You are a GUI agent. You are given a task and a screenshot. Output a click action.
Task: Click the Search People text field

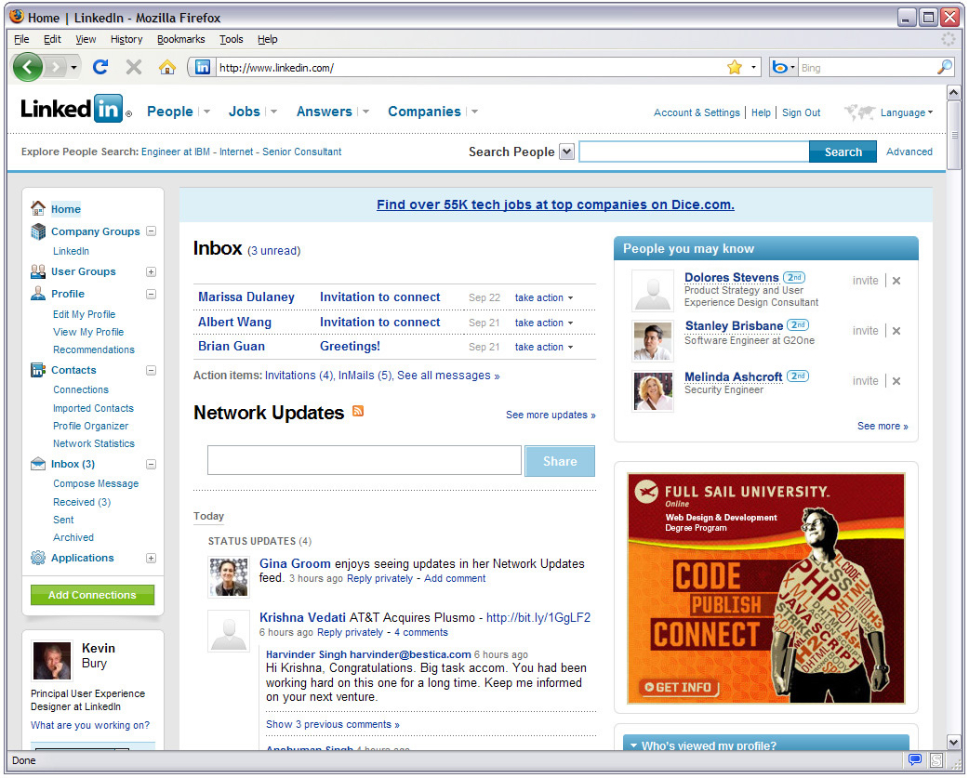point(694,152)
